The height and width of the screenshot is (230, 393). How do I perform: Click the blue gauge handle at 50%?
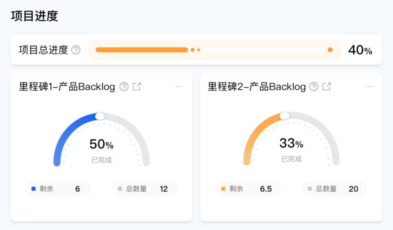click(x=100, y=116)
